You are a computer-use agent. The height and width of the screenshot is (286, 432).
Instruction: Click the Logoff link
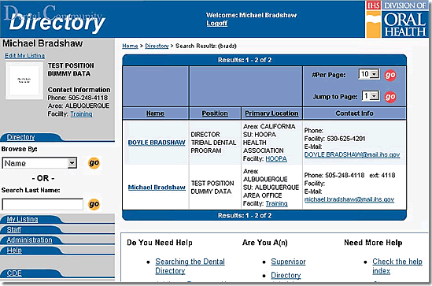[217, 24]
